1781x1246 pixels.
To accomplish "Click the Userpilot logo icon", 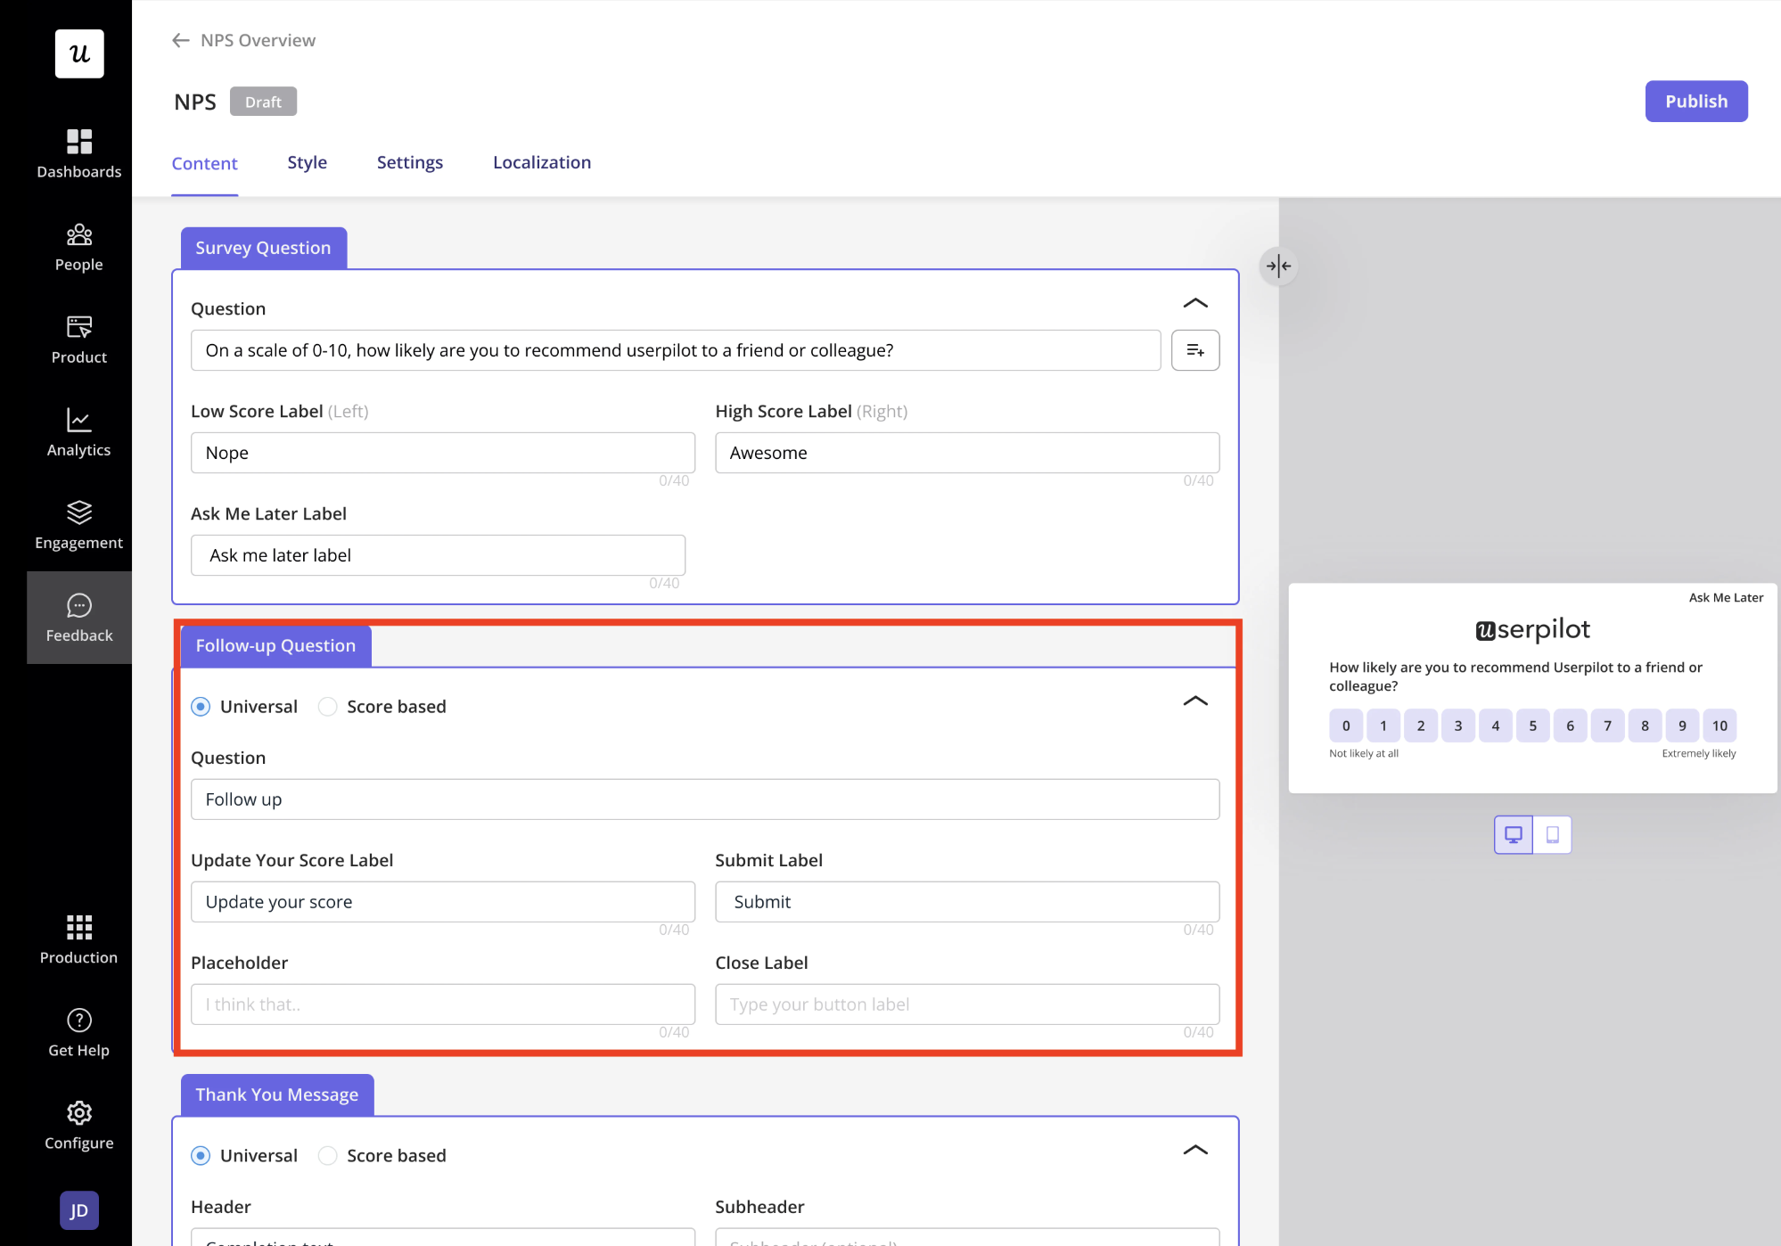I will pyautogui.click(x=79, y=54).
